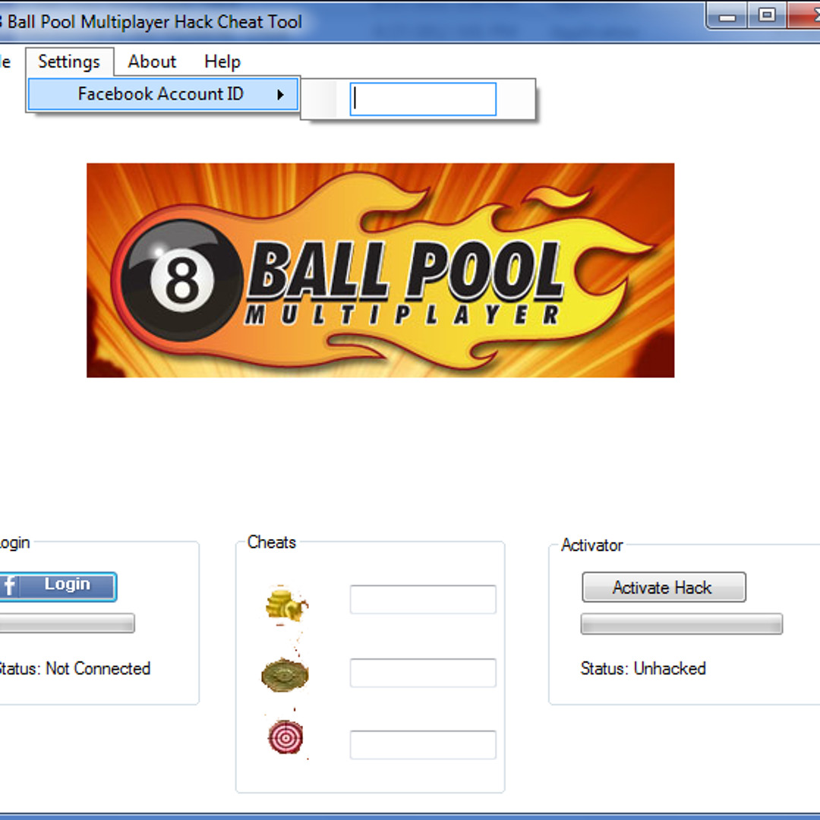Click the input field beside the target icon
820x820 pixels.
(423, 744)
